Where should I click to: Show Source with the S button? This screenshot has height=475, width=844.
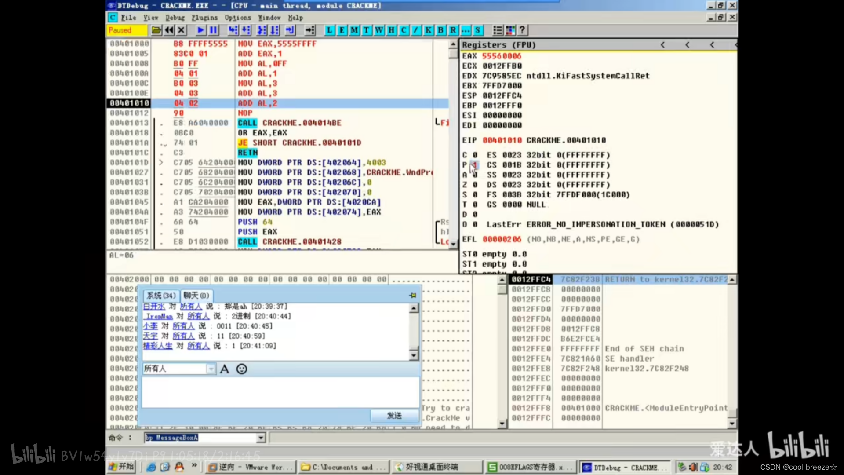[477, 30]
